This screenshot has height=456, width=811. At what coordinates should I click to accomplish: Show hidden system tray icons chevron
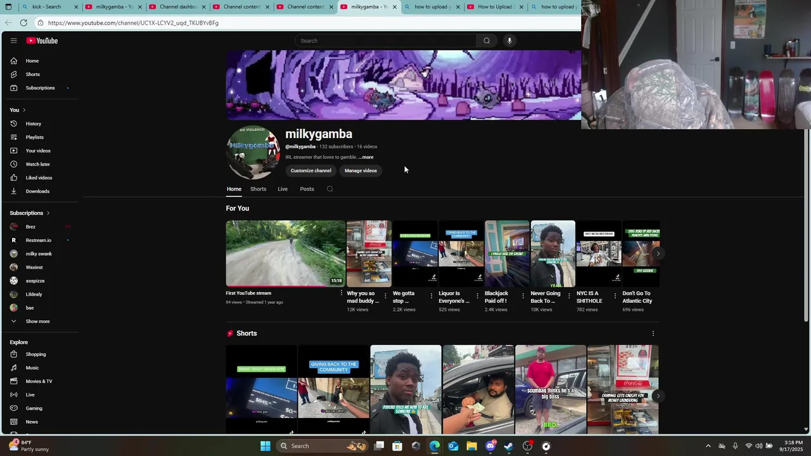708,446
